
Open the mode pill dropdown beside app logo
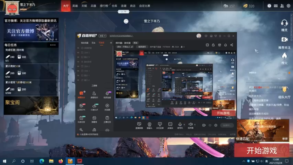(x=103, y=36)
